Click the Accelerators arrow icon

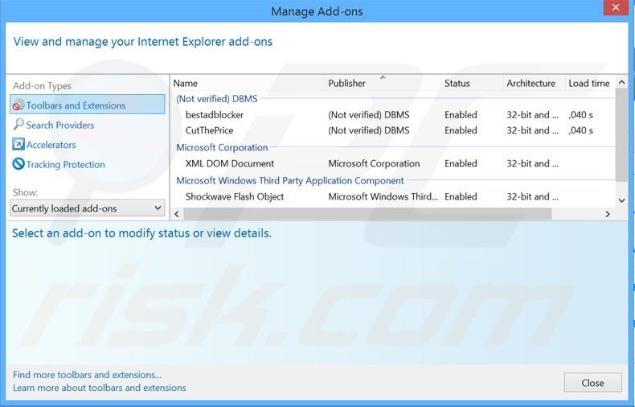click(18, 144)
